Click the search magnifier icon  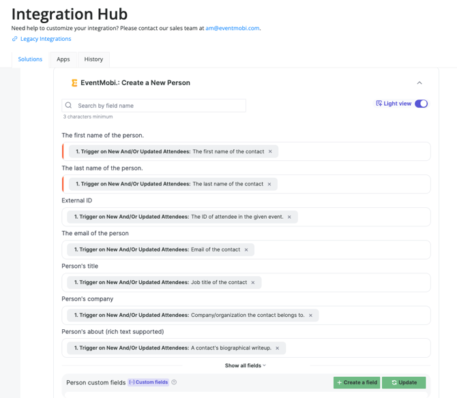pyautogui.click(x=69, y=106)
